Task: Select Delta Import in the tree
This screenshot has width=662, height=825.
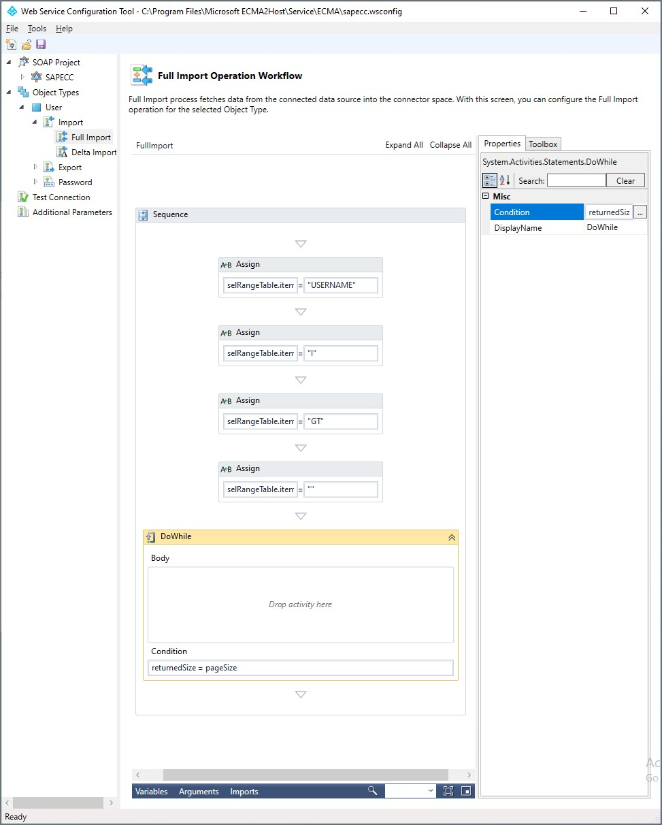Action: pyautogui.click(x=94, y=152)
